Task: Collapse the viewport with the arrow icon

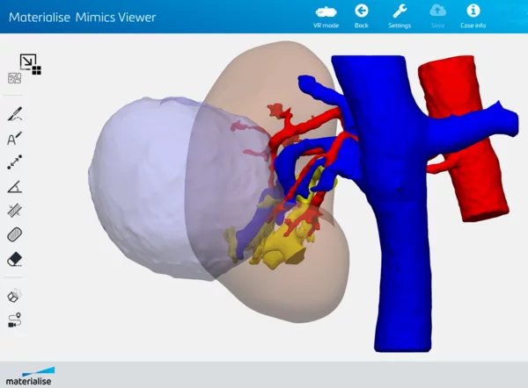Action: click(x=30, y=63)
